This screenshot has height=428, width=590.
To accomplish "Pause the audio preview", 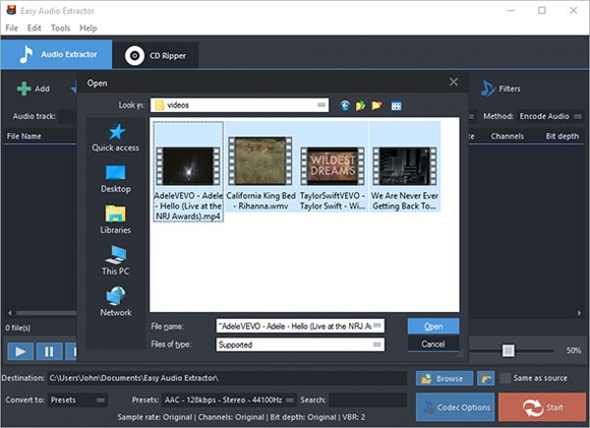I will (x=49, y=351).
